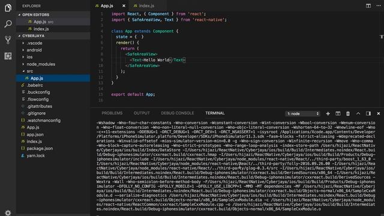
Task: Open index.js in the project root
Action: pos(34,142)
